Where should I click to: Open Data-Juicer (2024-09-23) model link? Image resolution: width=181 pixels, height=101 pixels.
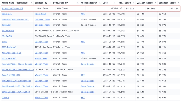(x=18, y=69)
